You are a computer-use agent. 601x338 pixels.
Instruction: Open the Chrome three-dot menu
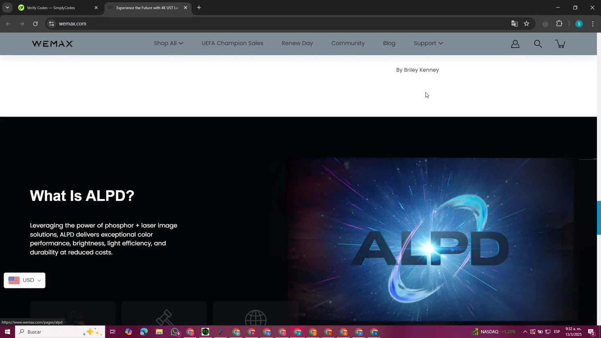coord(593,24)
